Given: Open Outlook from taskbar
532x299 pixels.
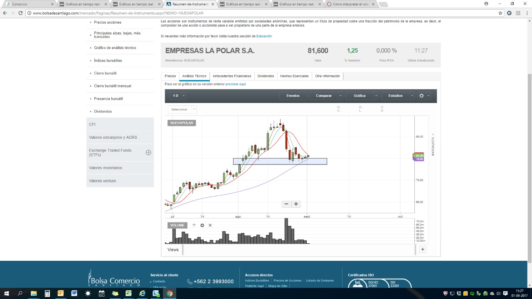Looking at the screenshot, I should click(61, 293).
